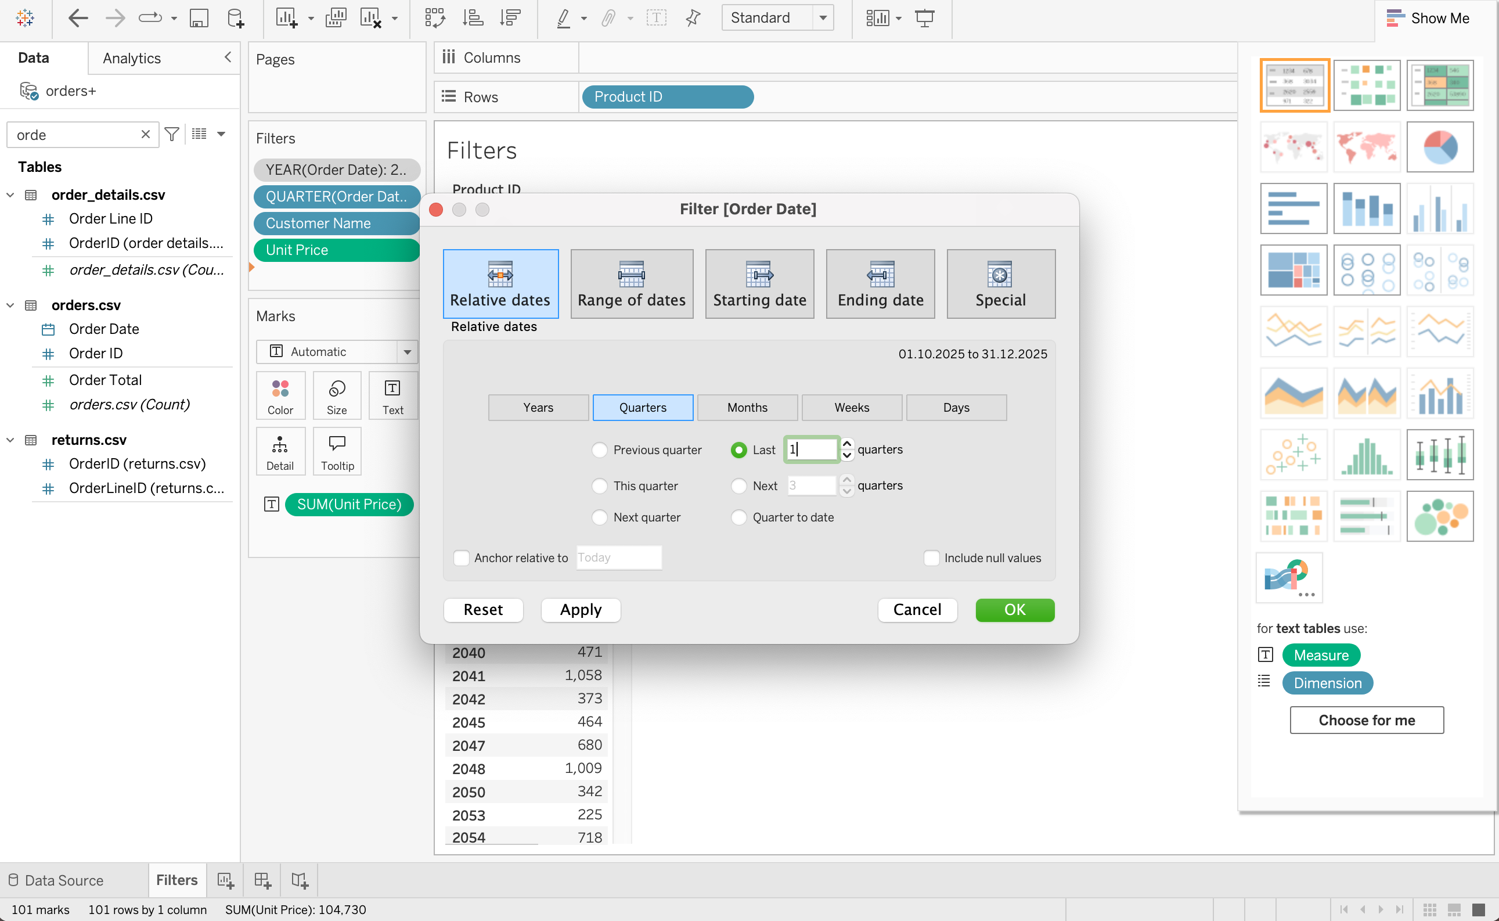Open the Tooltip marks card
Image resolution: width=1499 pixels, height=921 pixels.
pyautogui.click(x=337, y=451)
